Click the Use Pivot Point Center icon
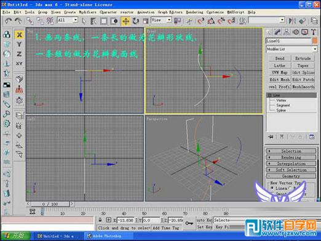 [x=178, y=21]
